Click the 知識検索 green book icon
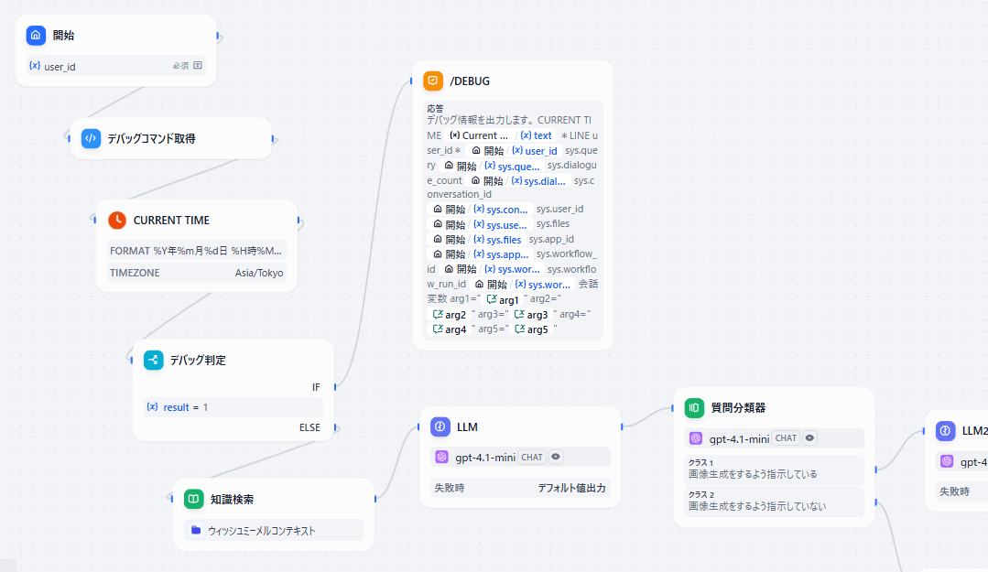Screen dimensions: 988x572 [194, 499]
